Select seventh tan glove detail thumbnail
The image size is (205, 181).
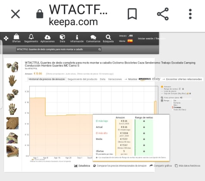pyautogui.click(x=13, y=151)
